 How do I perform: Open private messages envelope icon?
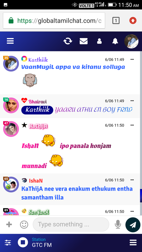84,41
